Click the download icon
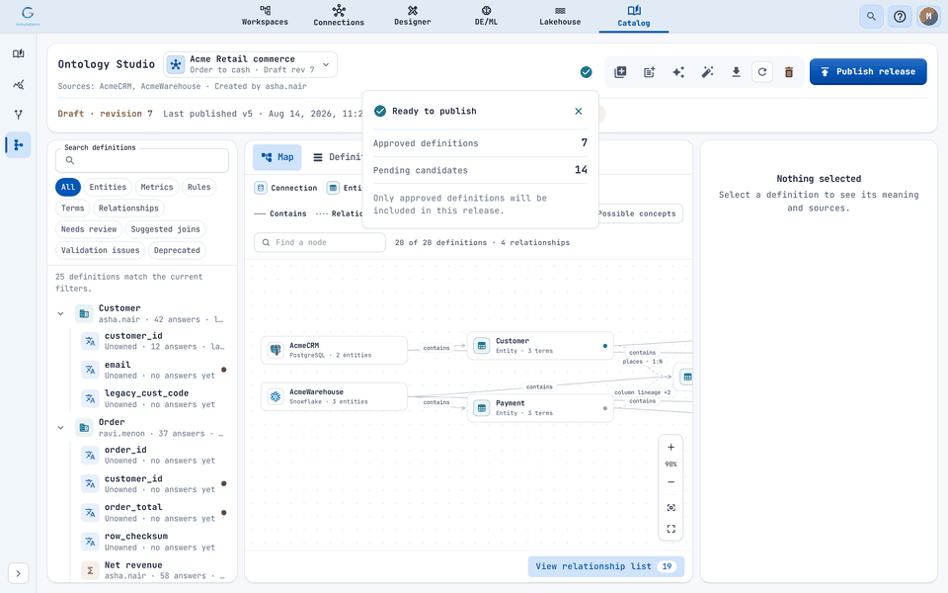 point(736,72)
